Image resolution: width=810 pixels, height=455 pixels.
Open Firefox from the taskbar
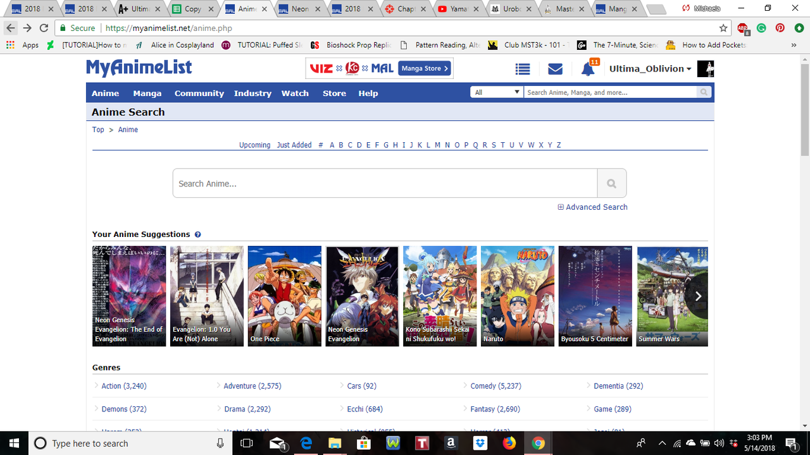(509, 443)
